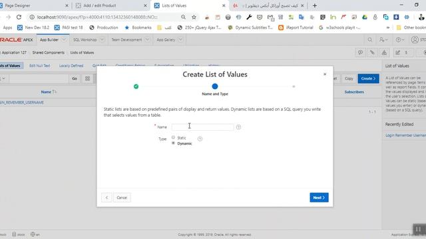Click the language globe icon in footer
The image size is (426, 239).
coord(33,234)
